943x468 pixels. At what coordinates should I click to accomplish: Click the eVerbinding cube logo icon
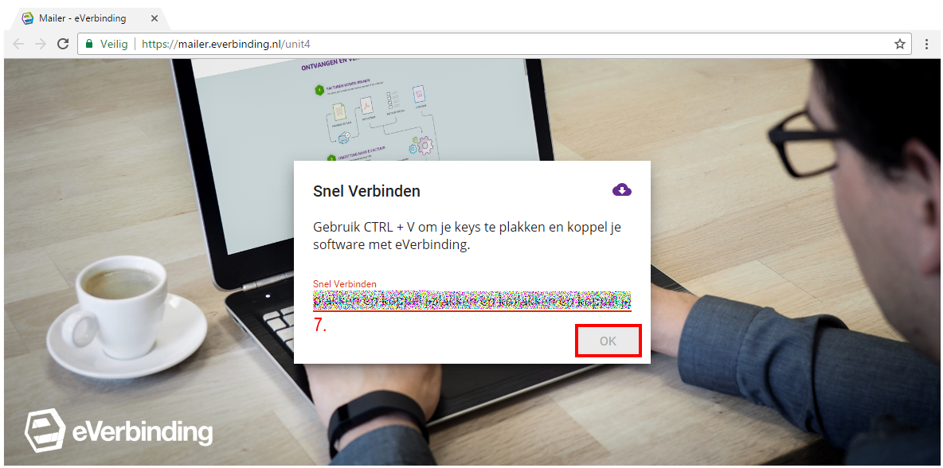tap(45, 430)
